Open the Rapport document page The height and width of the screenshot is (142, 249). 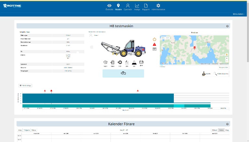coord(146,7)
